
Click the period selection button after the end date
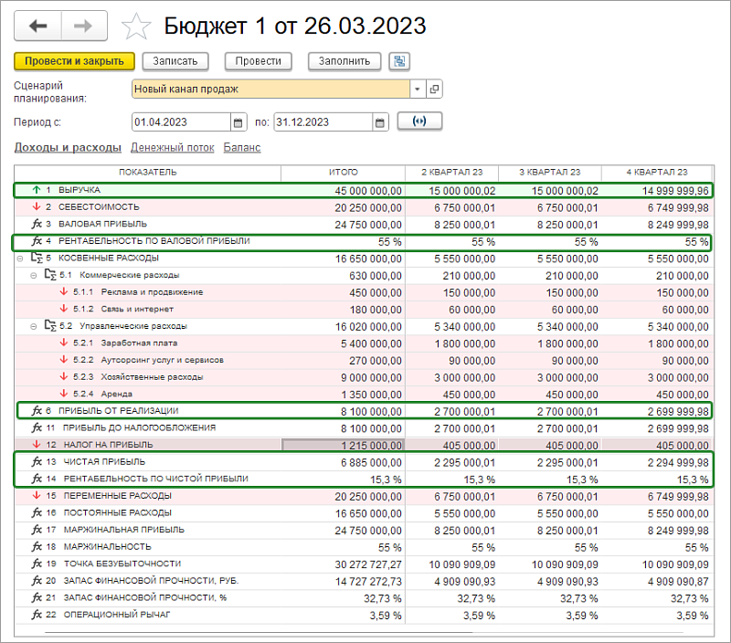[419, 121]
